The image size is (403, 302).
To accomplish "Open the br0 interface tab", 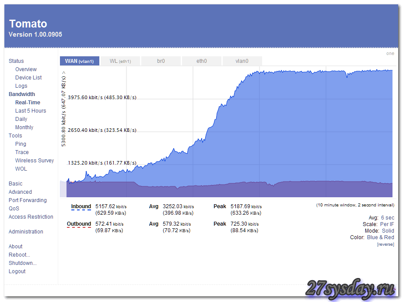I will (x=161, y=61).
